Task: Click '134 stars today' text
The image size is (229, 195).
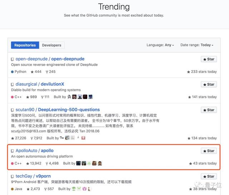Action: click(x=202, y=138)
